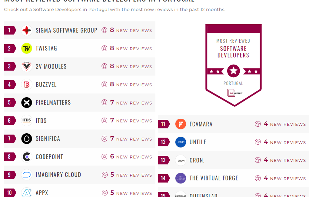Click the Codepoint logo icon
Image resolution: width=309 pixels, height=197 pixels.
pos(27,157)
